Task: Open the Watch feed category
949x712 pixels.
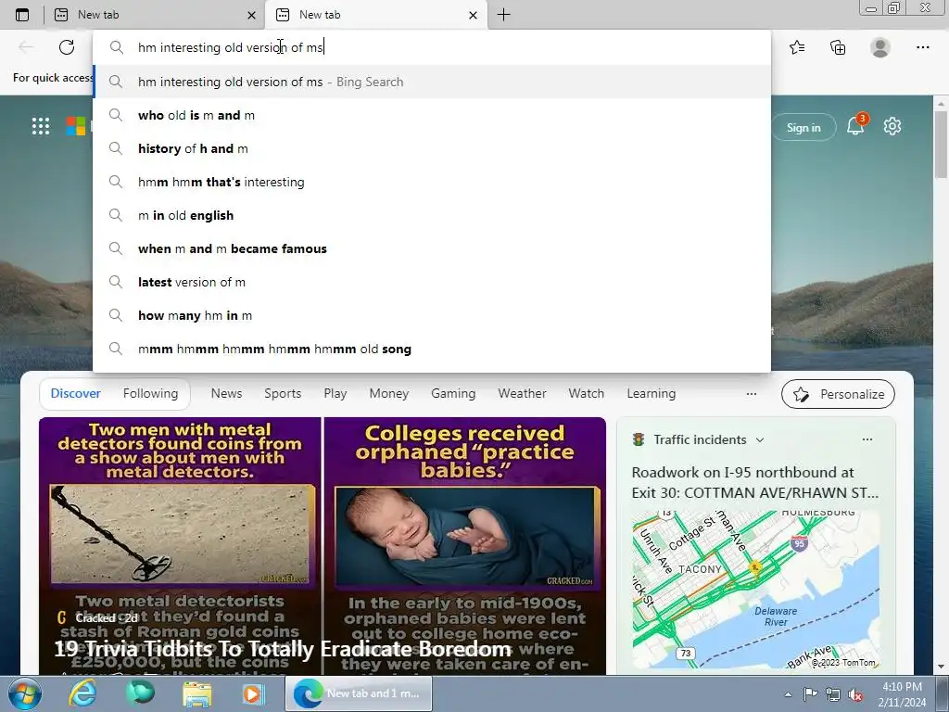Action: pyautogui.click(x=586, y=393)
